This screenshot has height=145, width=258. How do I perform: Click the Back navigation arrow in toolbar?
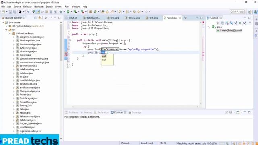139,12
